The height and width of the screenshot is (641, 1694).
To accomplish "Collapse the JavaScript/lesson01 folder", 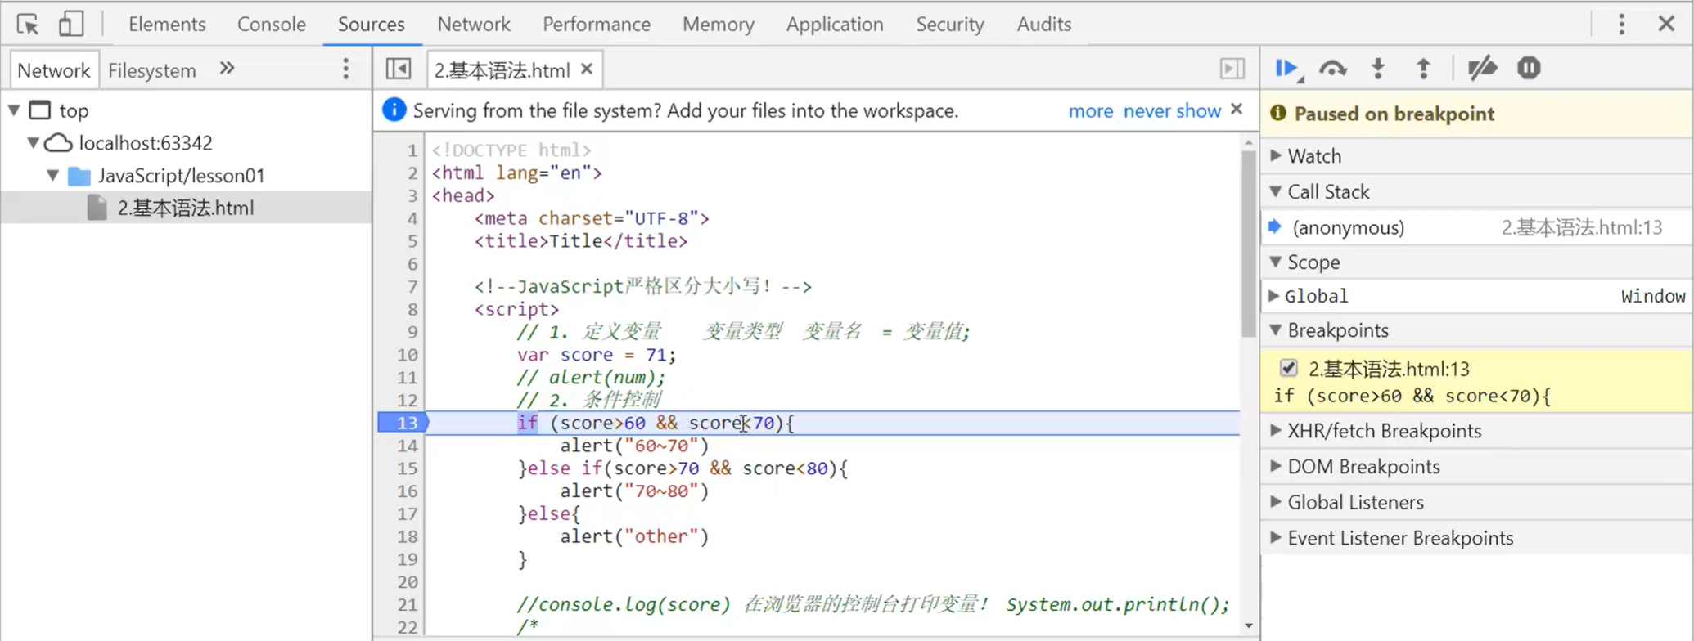I will 53,175.
